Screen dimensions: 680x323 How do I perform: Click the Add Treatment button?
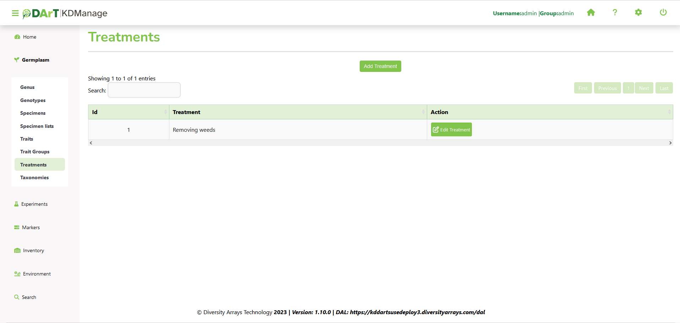(380, 66)
